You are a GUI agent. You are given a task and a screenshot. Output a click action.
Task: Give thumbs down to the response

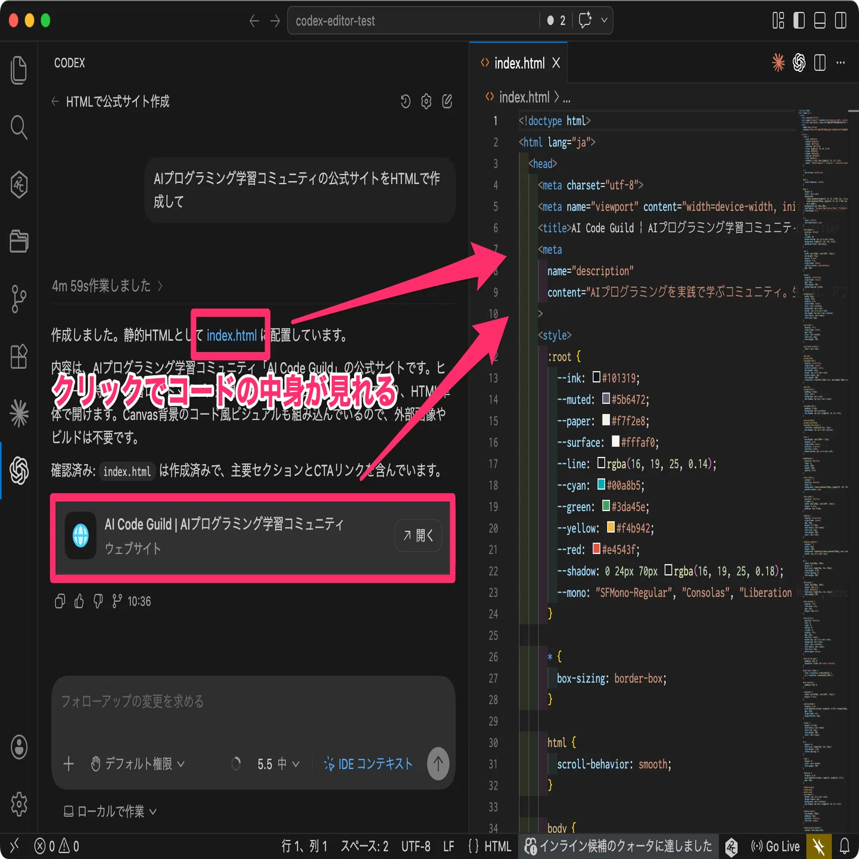tap(98, 602)
